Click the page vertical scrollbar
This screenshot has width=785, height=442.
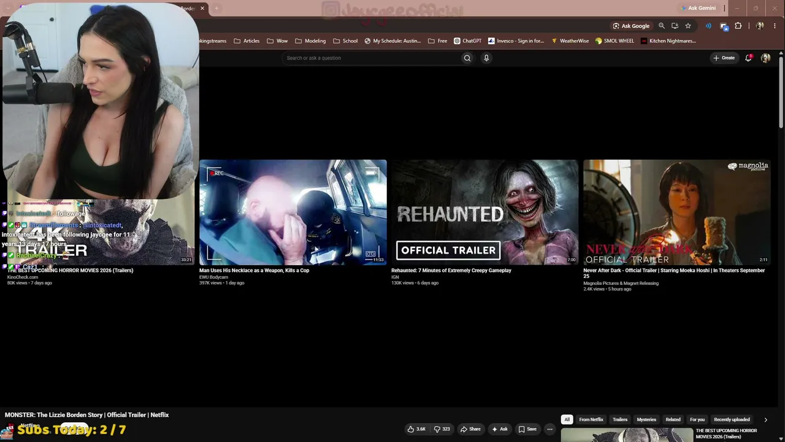781,92
